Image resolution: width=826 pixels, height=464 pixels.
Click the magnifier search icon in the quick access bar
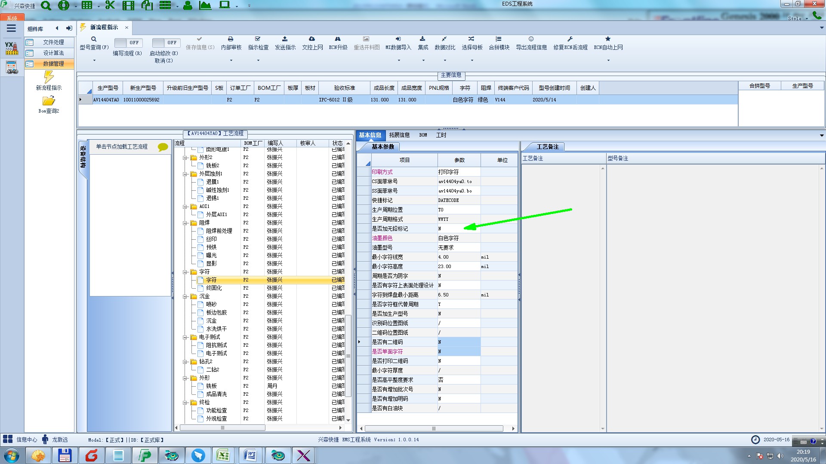[x=46, y=6]
